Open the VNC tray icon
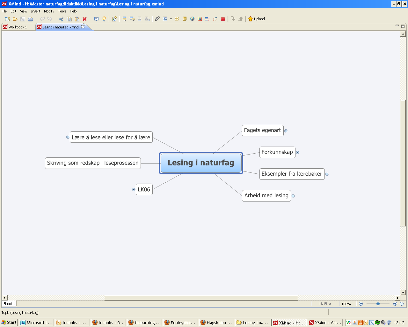The width and height of the screenshot is (408, 327). 349,323
